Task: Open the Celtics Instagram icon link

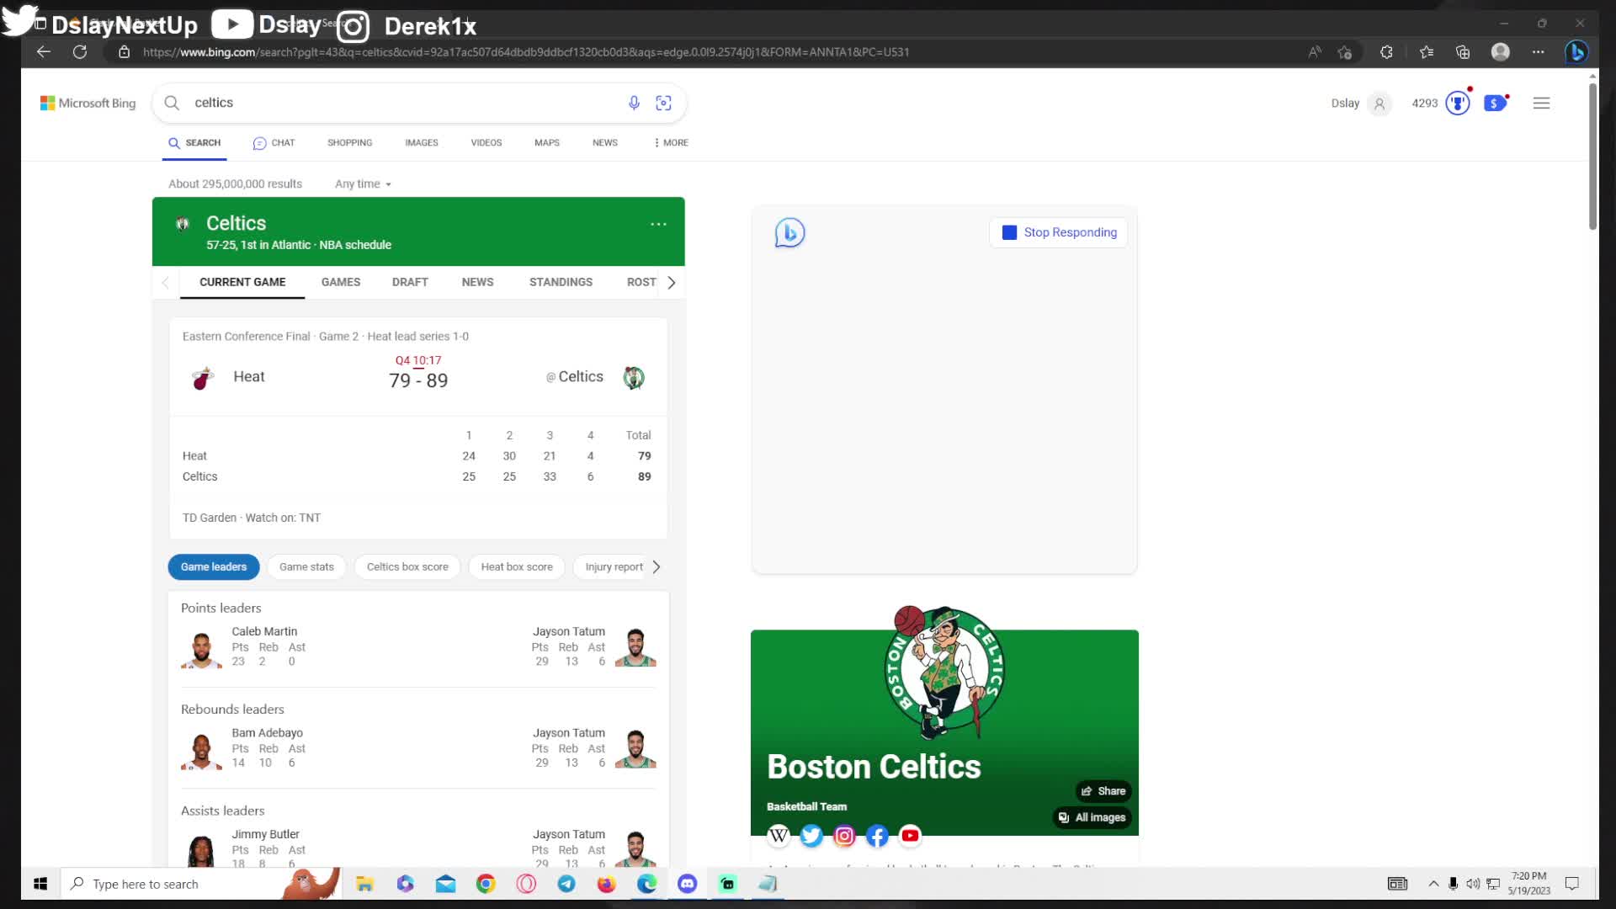Action: (x=844, y=836)
